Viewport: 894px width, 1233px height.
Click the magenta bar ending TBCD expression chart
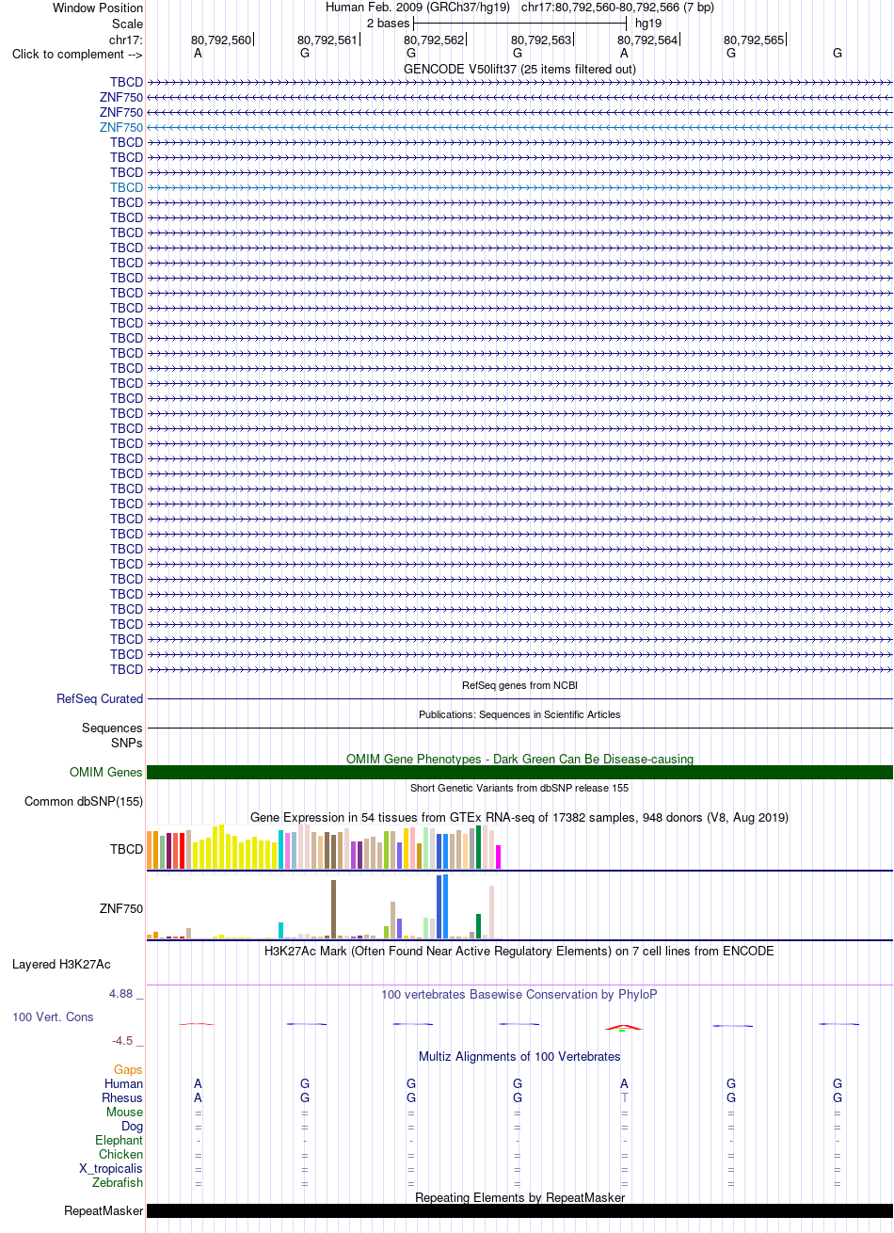[x=498, y=857]
